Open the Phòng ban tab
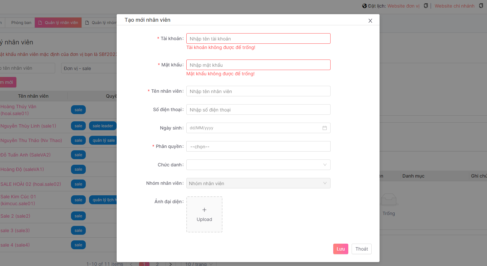The image size is (487, 266). pyautogui.click(x=21, y=23)
